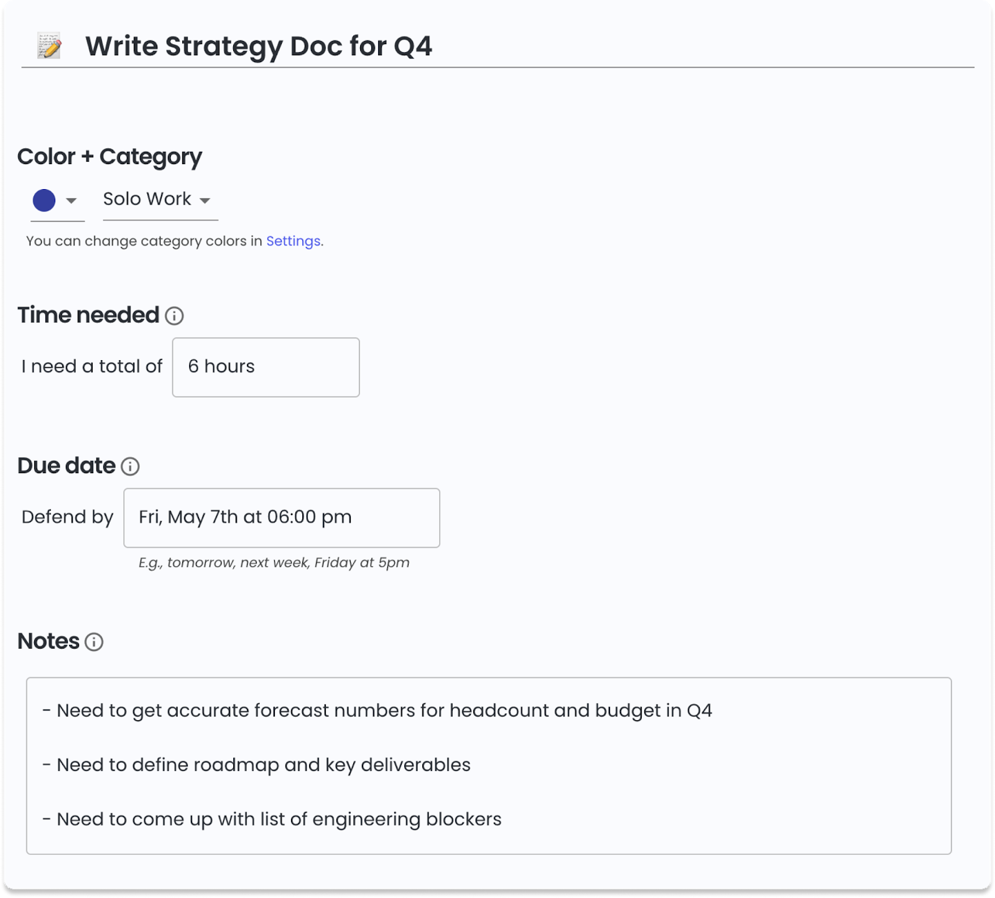
Task: Expand the Solo Work category dropdown
Action: [x=205, y=200]
